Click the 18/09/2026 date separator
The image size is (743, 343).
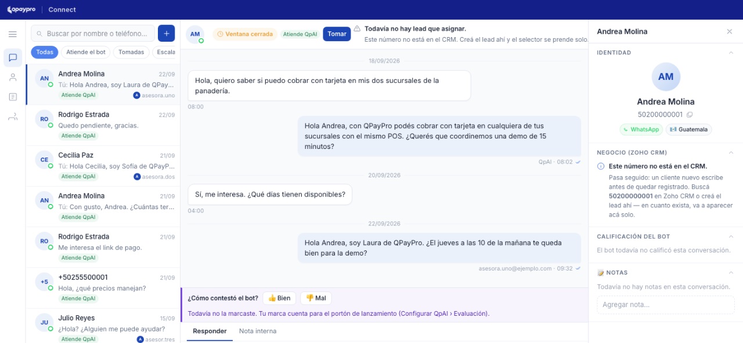point(384,61)
